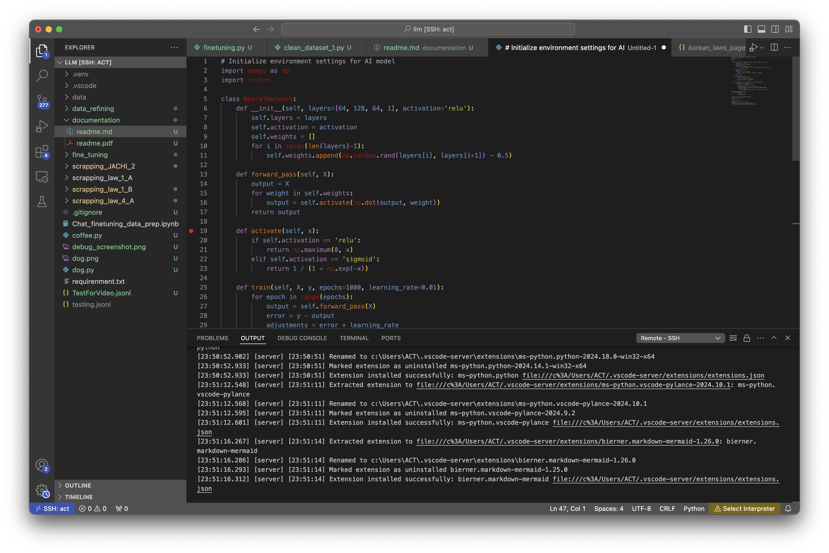Split the editor right
The width and height of the screenshot is (829, 553).
coord(774,47)
